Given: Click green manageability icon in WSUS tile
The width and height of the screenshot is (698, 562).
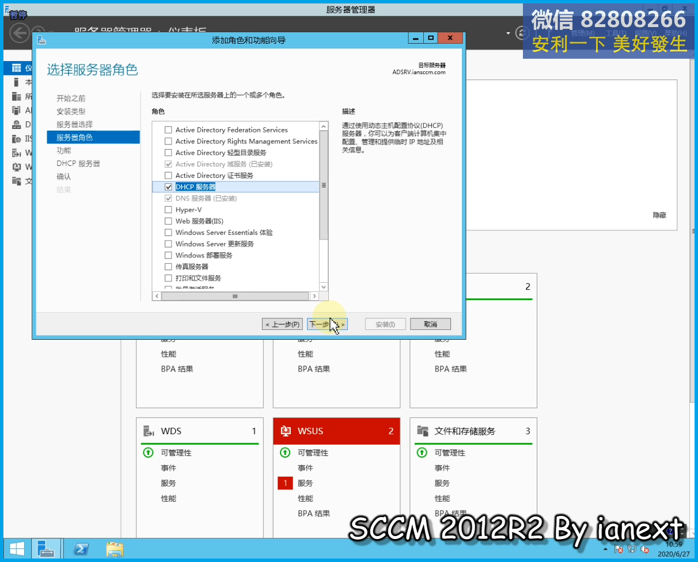Looking at the screenshot, I should point(285,453).
